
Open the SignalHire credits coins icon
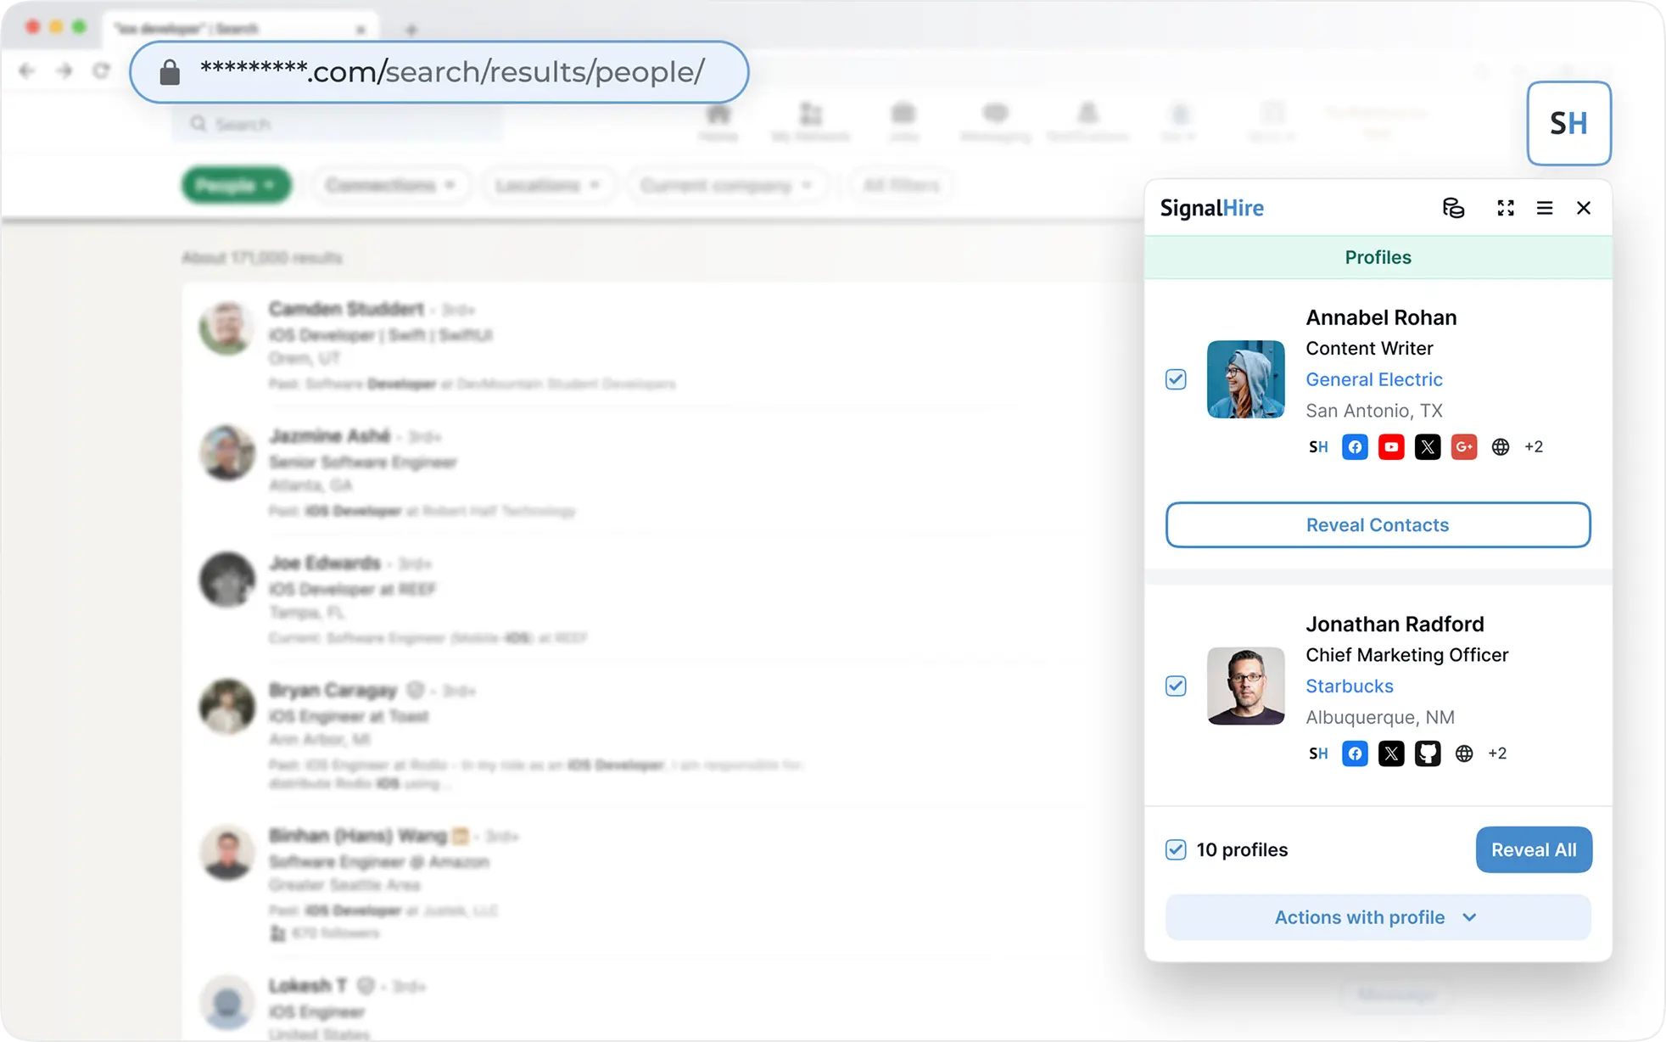point(1453,208)
